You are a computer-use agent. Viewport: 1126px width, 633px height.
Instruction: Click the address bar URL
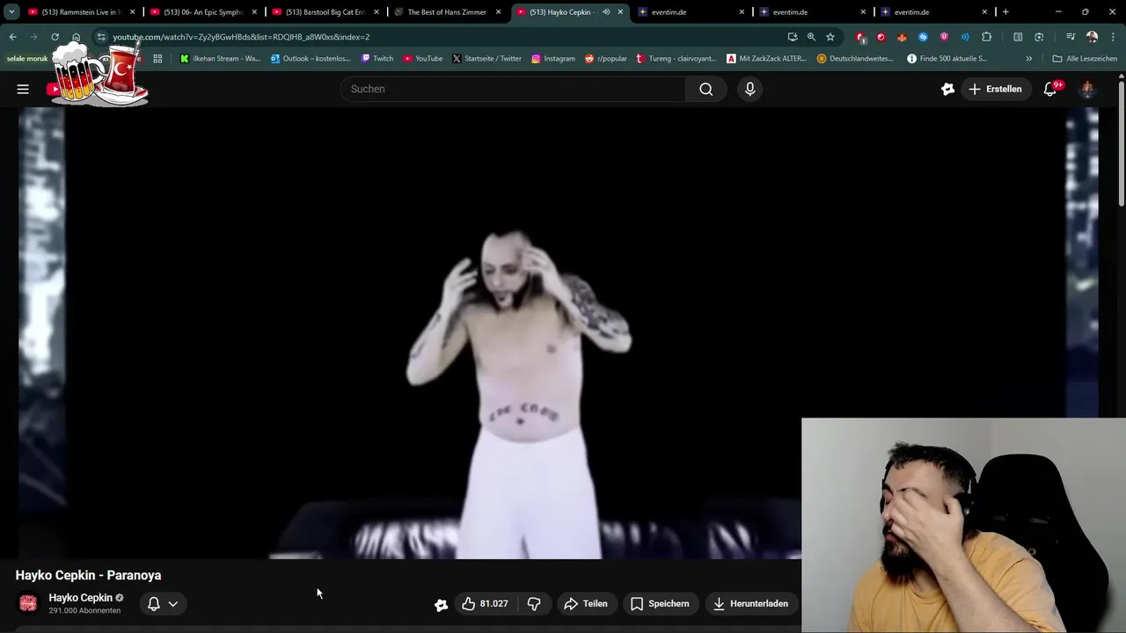(241, 37)
